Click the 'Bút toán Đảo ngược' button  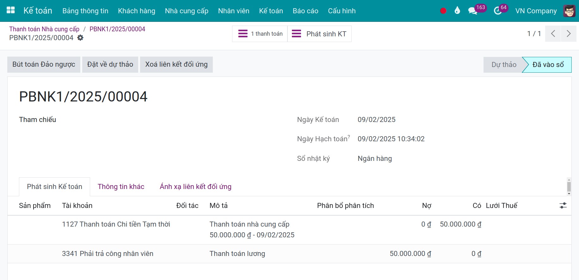tap(44, 64)
